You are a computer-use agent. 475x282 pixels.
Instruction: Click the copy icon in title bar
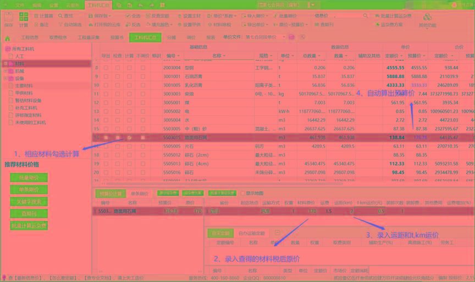click(119, 5)
